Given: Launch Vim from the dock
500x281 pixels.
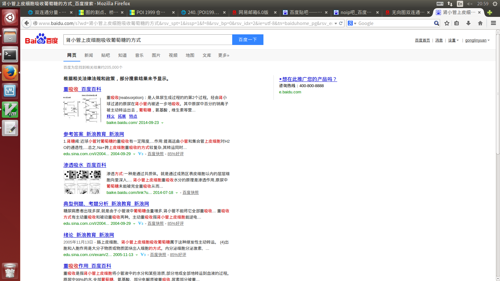Looking at the screenshot, I should point(10,110).
